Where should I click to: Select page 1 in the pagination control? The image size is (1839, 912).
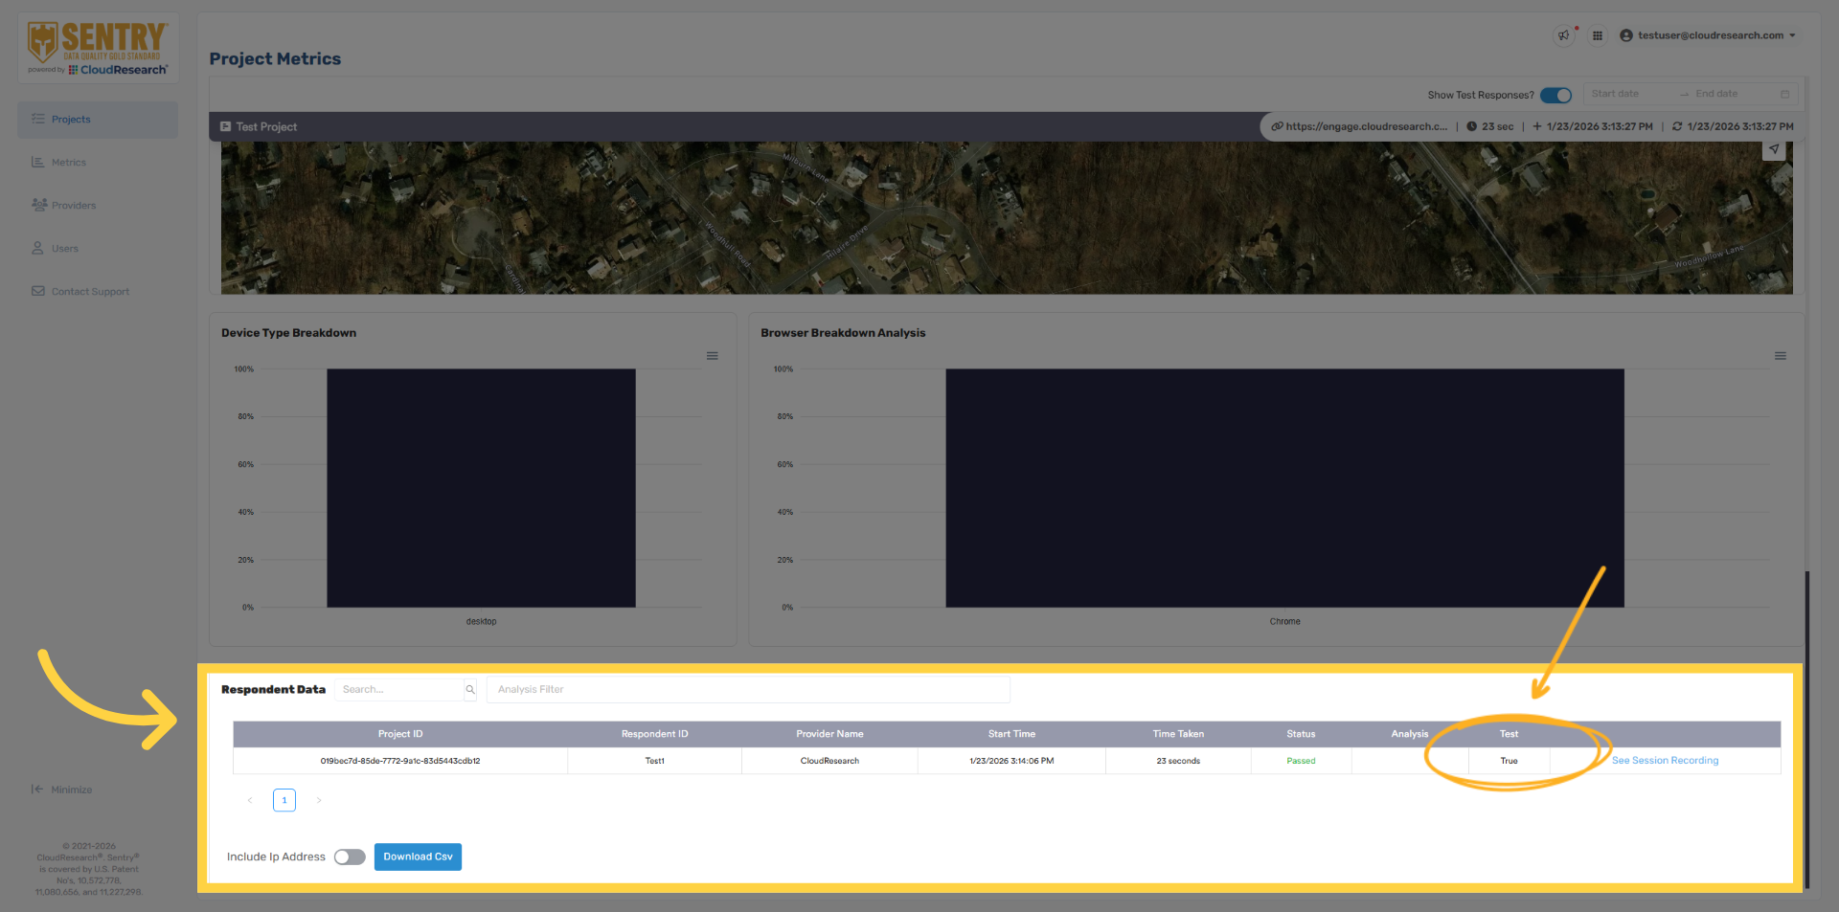[x=284, y=800]
